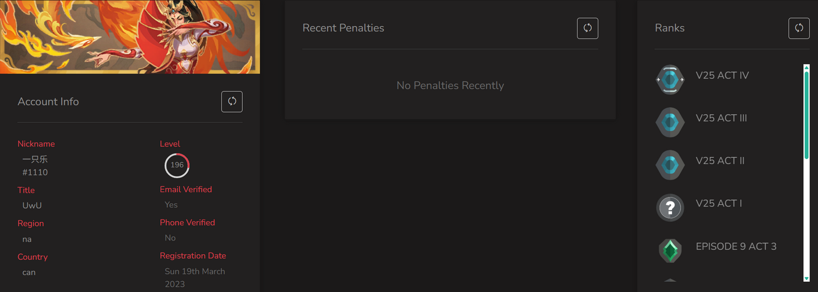The height and width of the screenshot is (292, 818).
Task: Click the UwU title value
Action: [32, 205]
